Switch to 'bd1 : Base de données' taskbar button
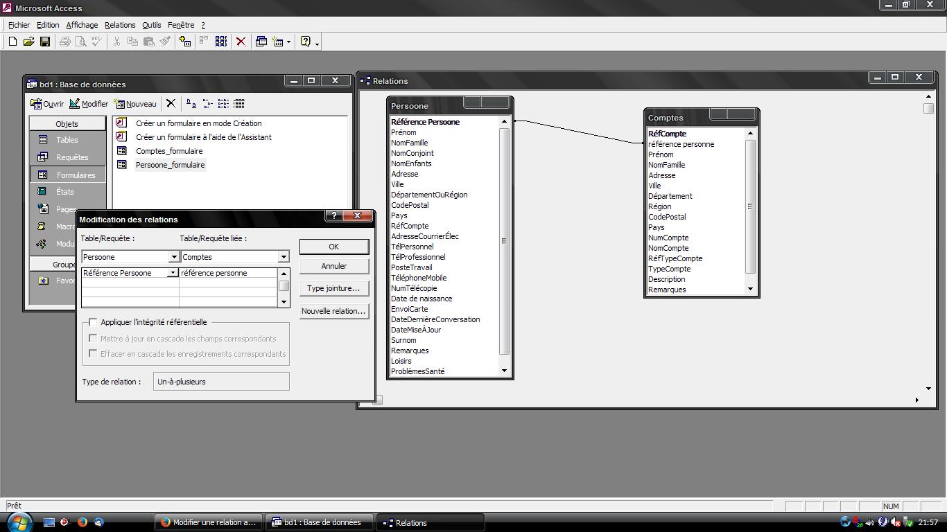The image size is (947, 532). 320,522
